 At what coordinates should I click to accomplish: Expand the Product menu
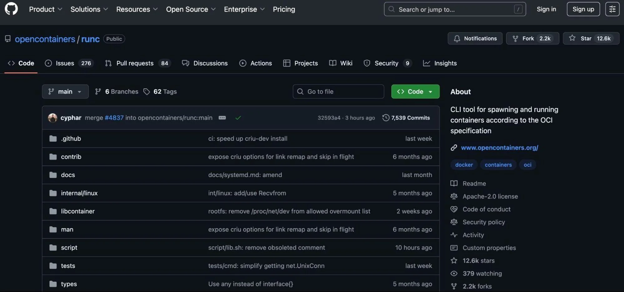[x=46, y=9]
